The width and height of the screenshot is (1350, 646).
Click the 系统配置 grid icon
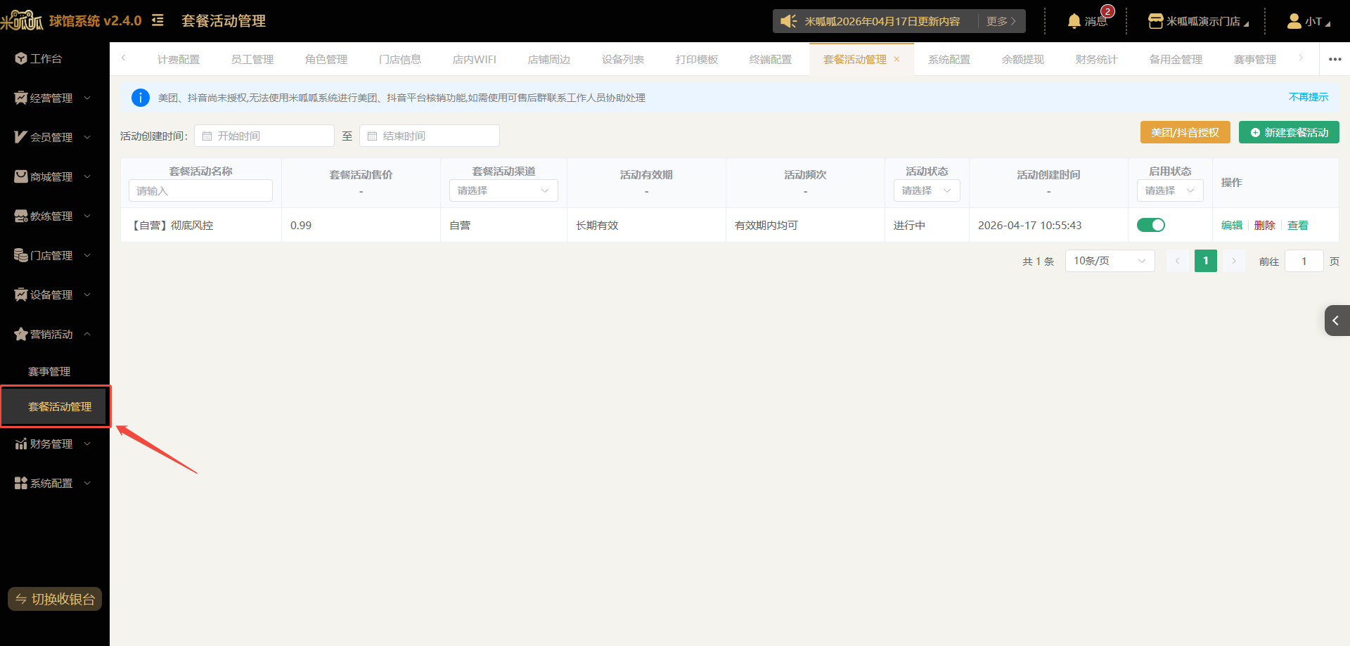(21, 483)
